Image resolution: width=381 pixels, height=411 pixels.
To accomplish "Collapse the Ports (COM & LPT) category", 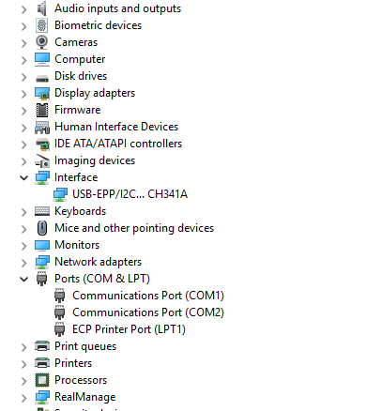I will [23, 279].
